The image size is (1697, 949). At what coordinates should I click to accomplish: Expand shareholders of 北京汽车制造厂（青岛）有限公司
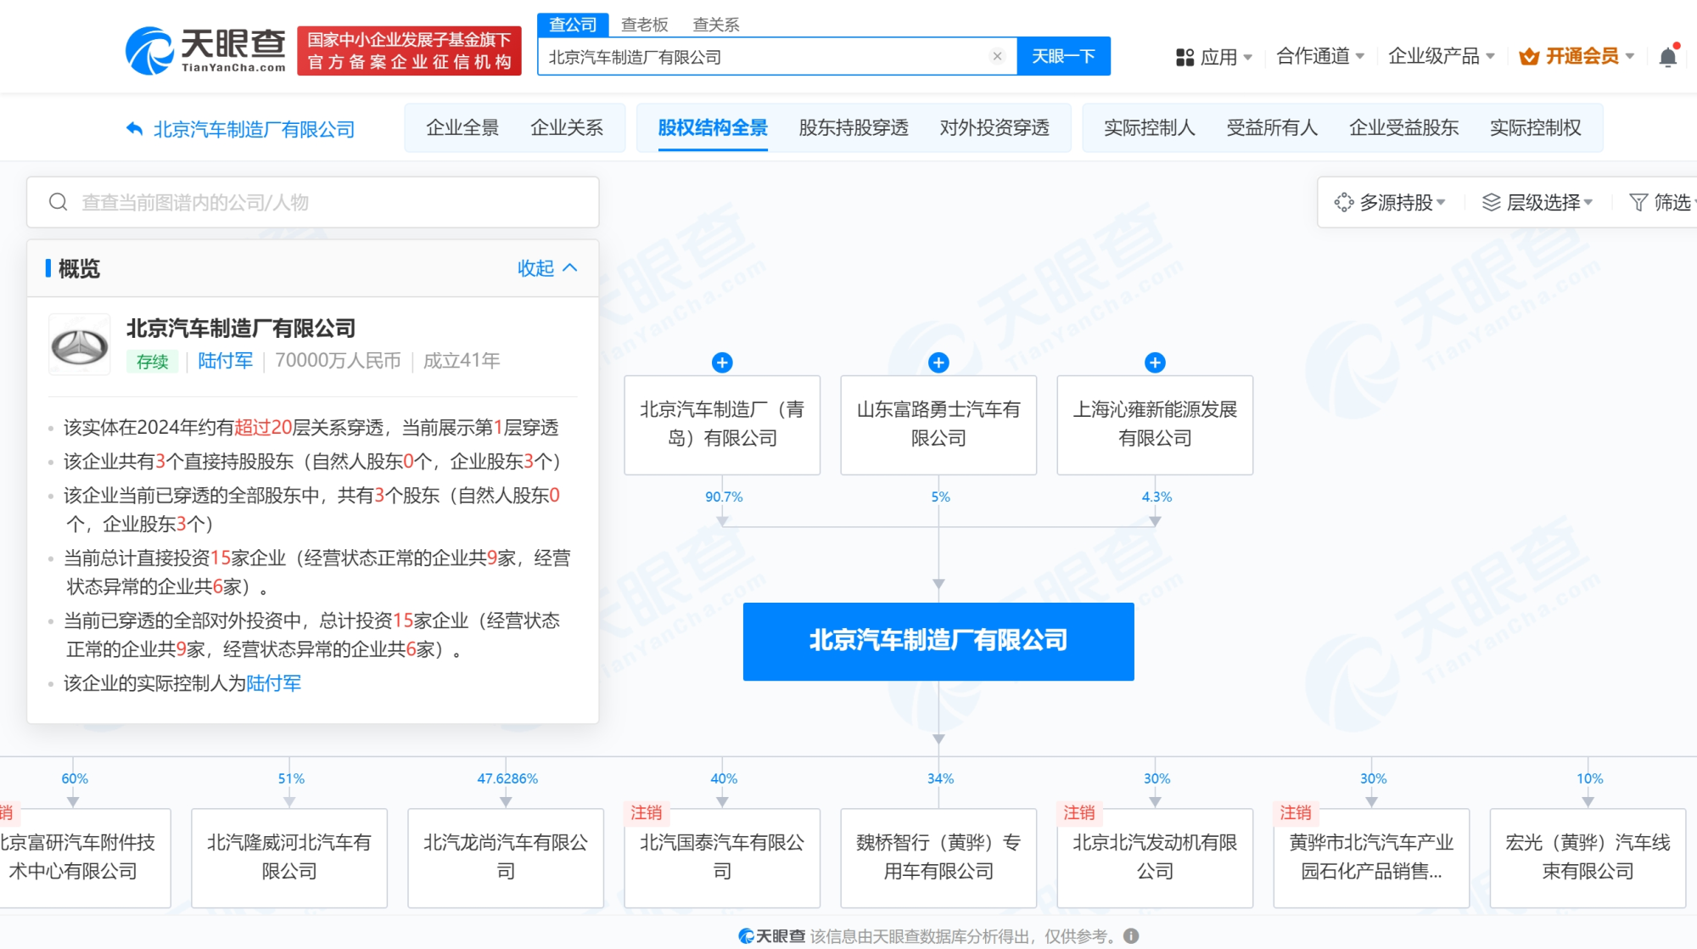[x=722, y=362]
